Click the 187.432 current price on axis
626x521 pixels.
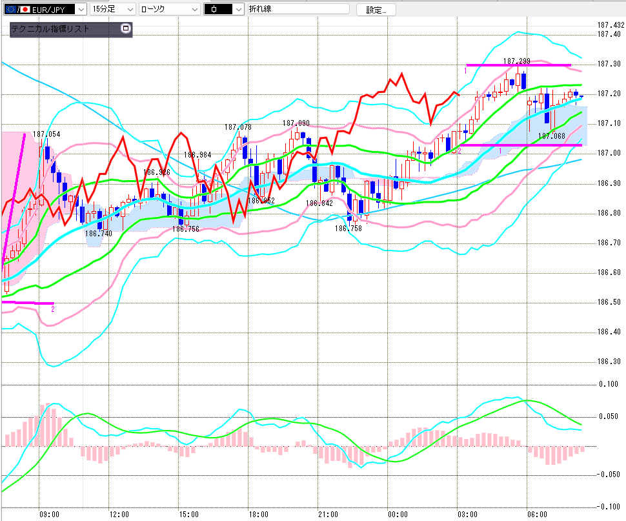pyautogui.click(x=610, y=25)
